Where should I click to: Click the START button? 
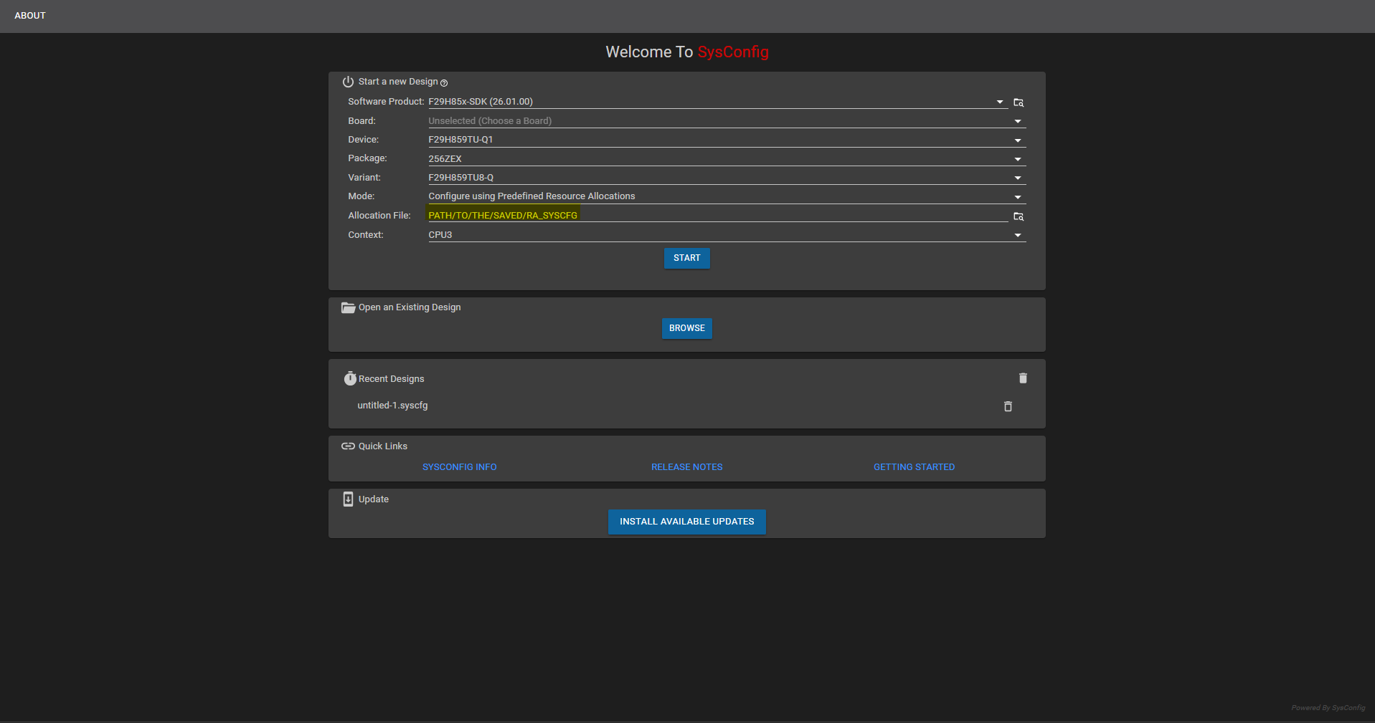(x=687, y=258)
